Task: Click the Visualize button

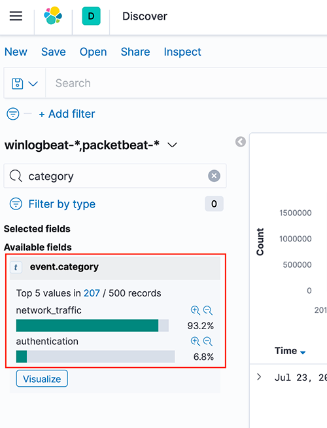Action: pyautogui.click(x=42, y=379)
